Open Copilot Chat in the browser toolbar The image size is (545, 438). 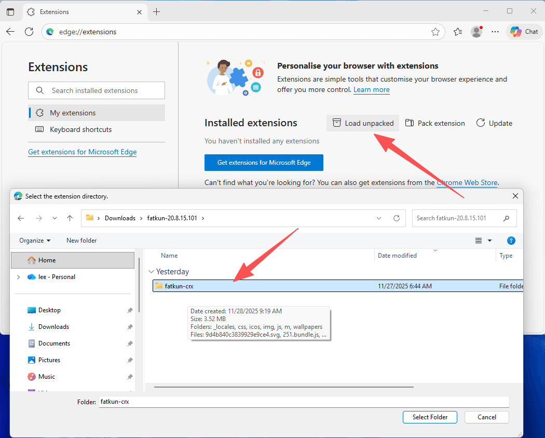(x=524, y=31)
